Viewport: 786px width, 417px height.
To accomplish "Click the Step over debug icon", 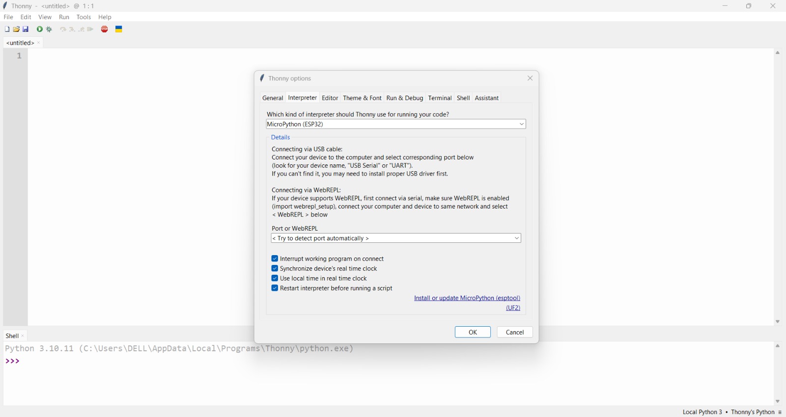I will pos(63,29).
